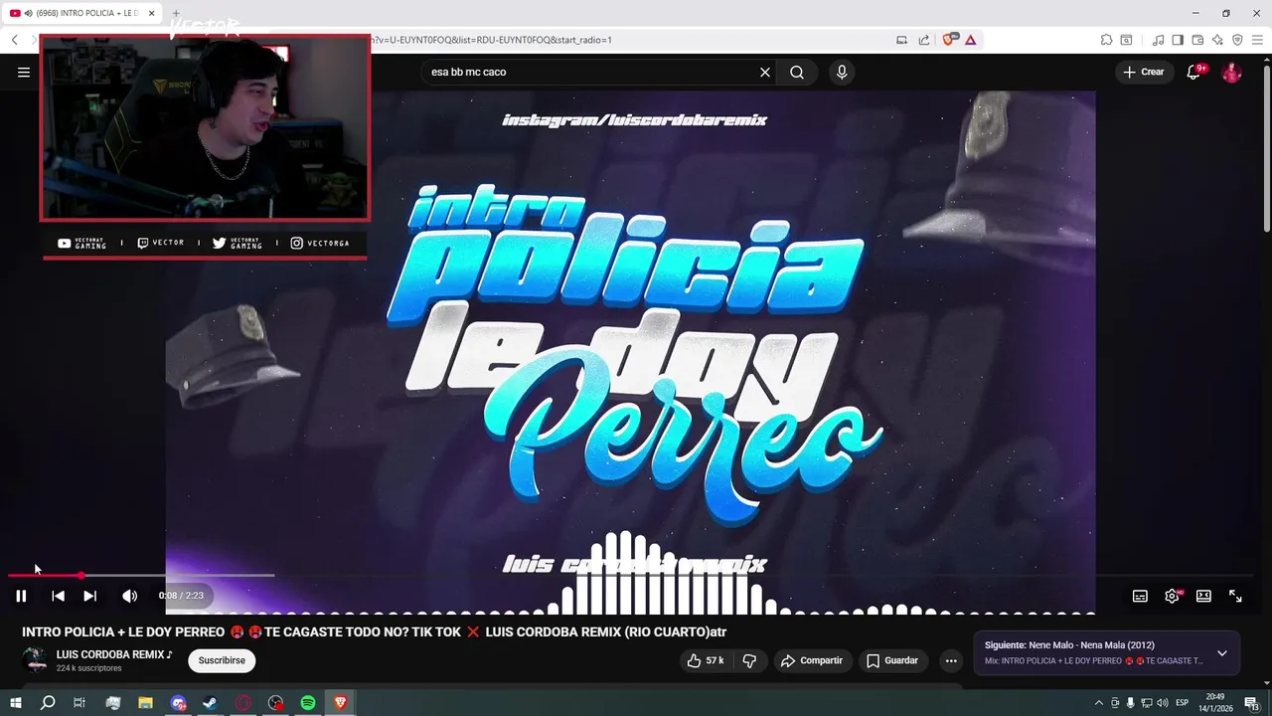Image resolution: width=1272 pixels, height=716 pixels.
Task: Exit full window with the fullscreen icon
Action: (x=1235, y=596)
